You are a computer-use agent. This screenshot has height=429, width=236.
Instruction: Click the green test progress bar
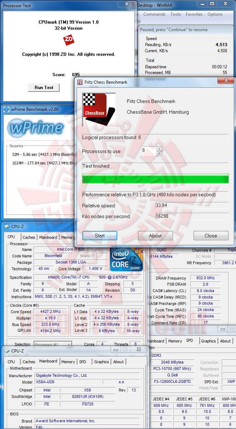[x=155, y=178]
